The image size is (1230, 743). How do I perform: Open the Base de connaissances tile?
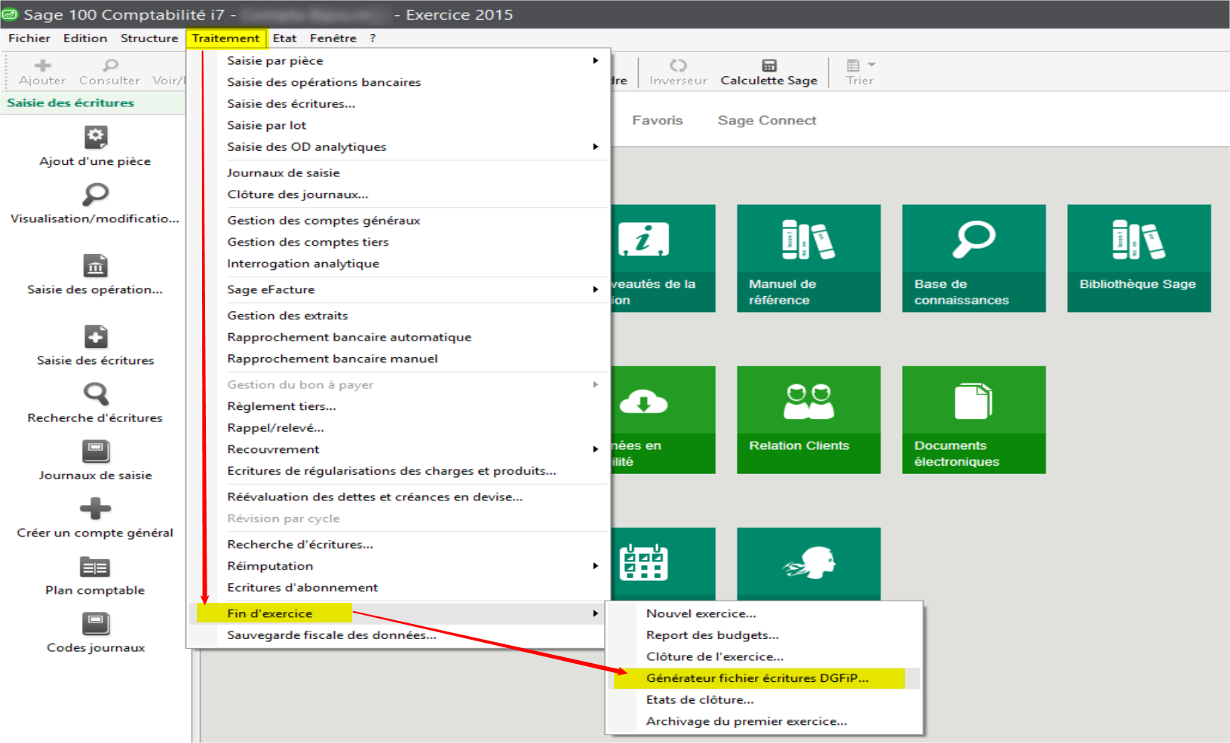click(974, 258)
